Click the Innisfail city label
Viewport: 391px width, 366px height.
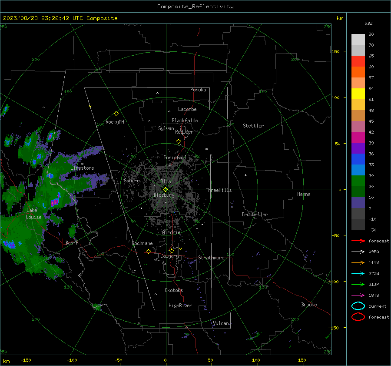click(175, 158)
